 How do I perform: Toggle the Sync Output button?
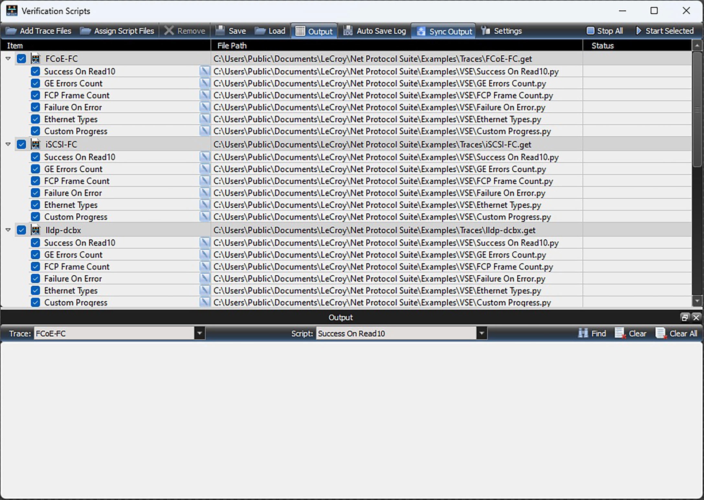443,31
